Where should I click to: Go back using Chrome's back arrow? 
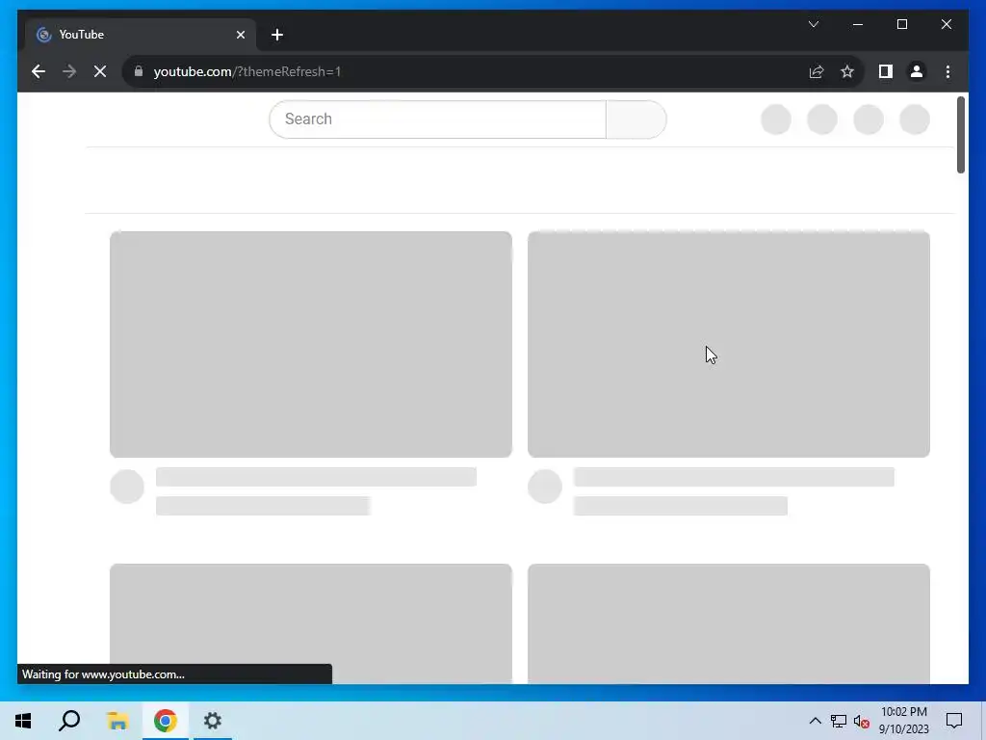pos(39,71)
